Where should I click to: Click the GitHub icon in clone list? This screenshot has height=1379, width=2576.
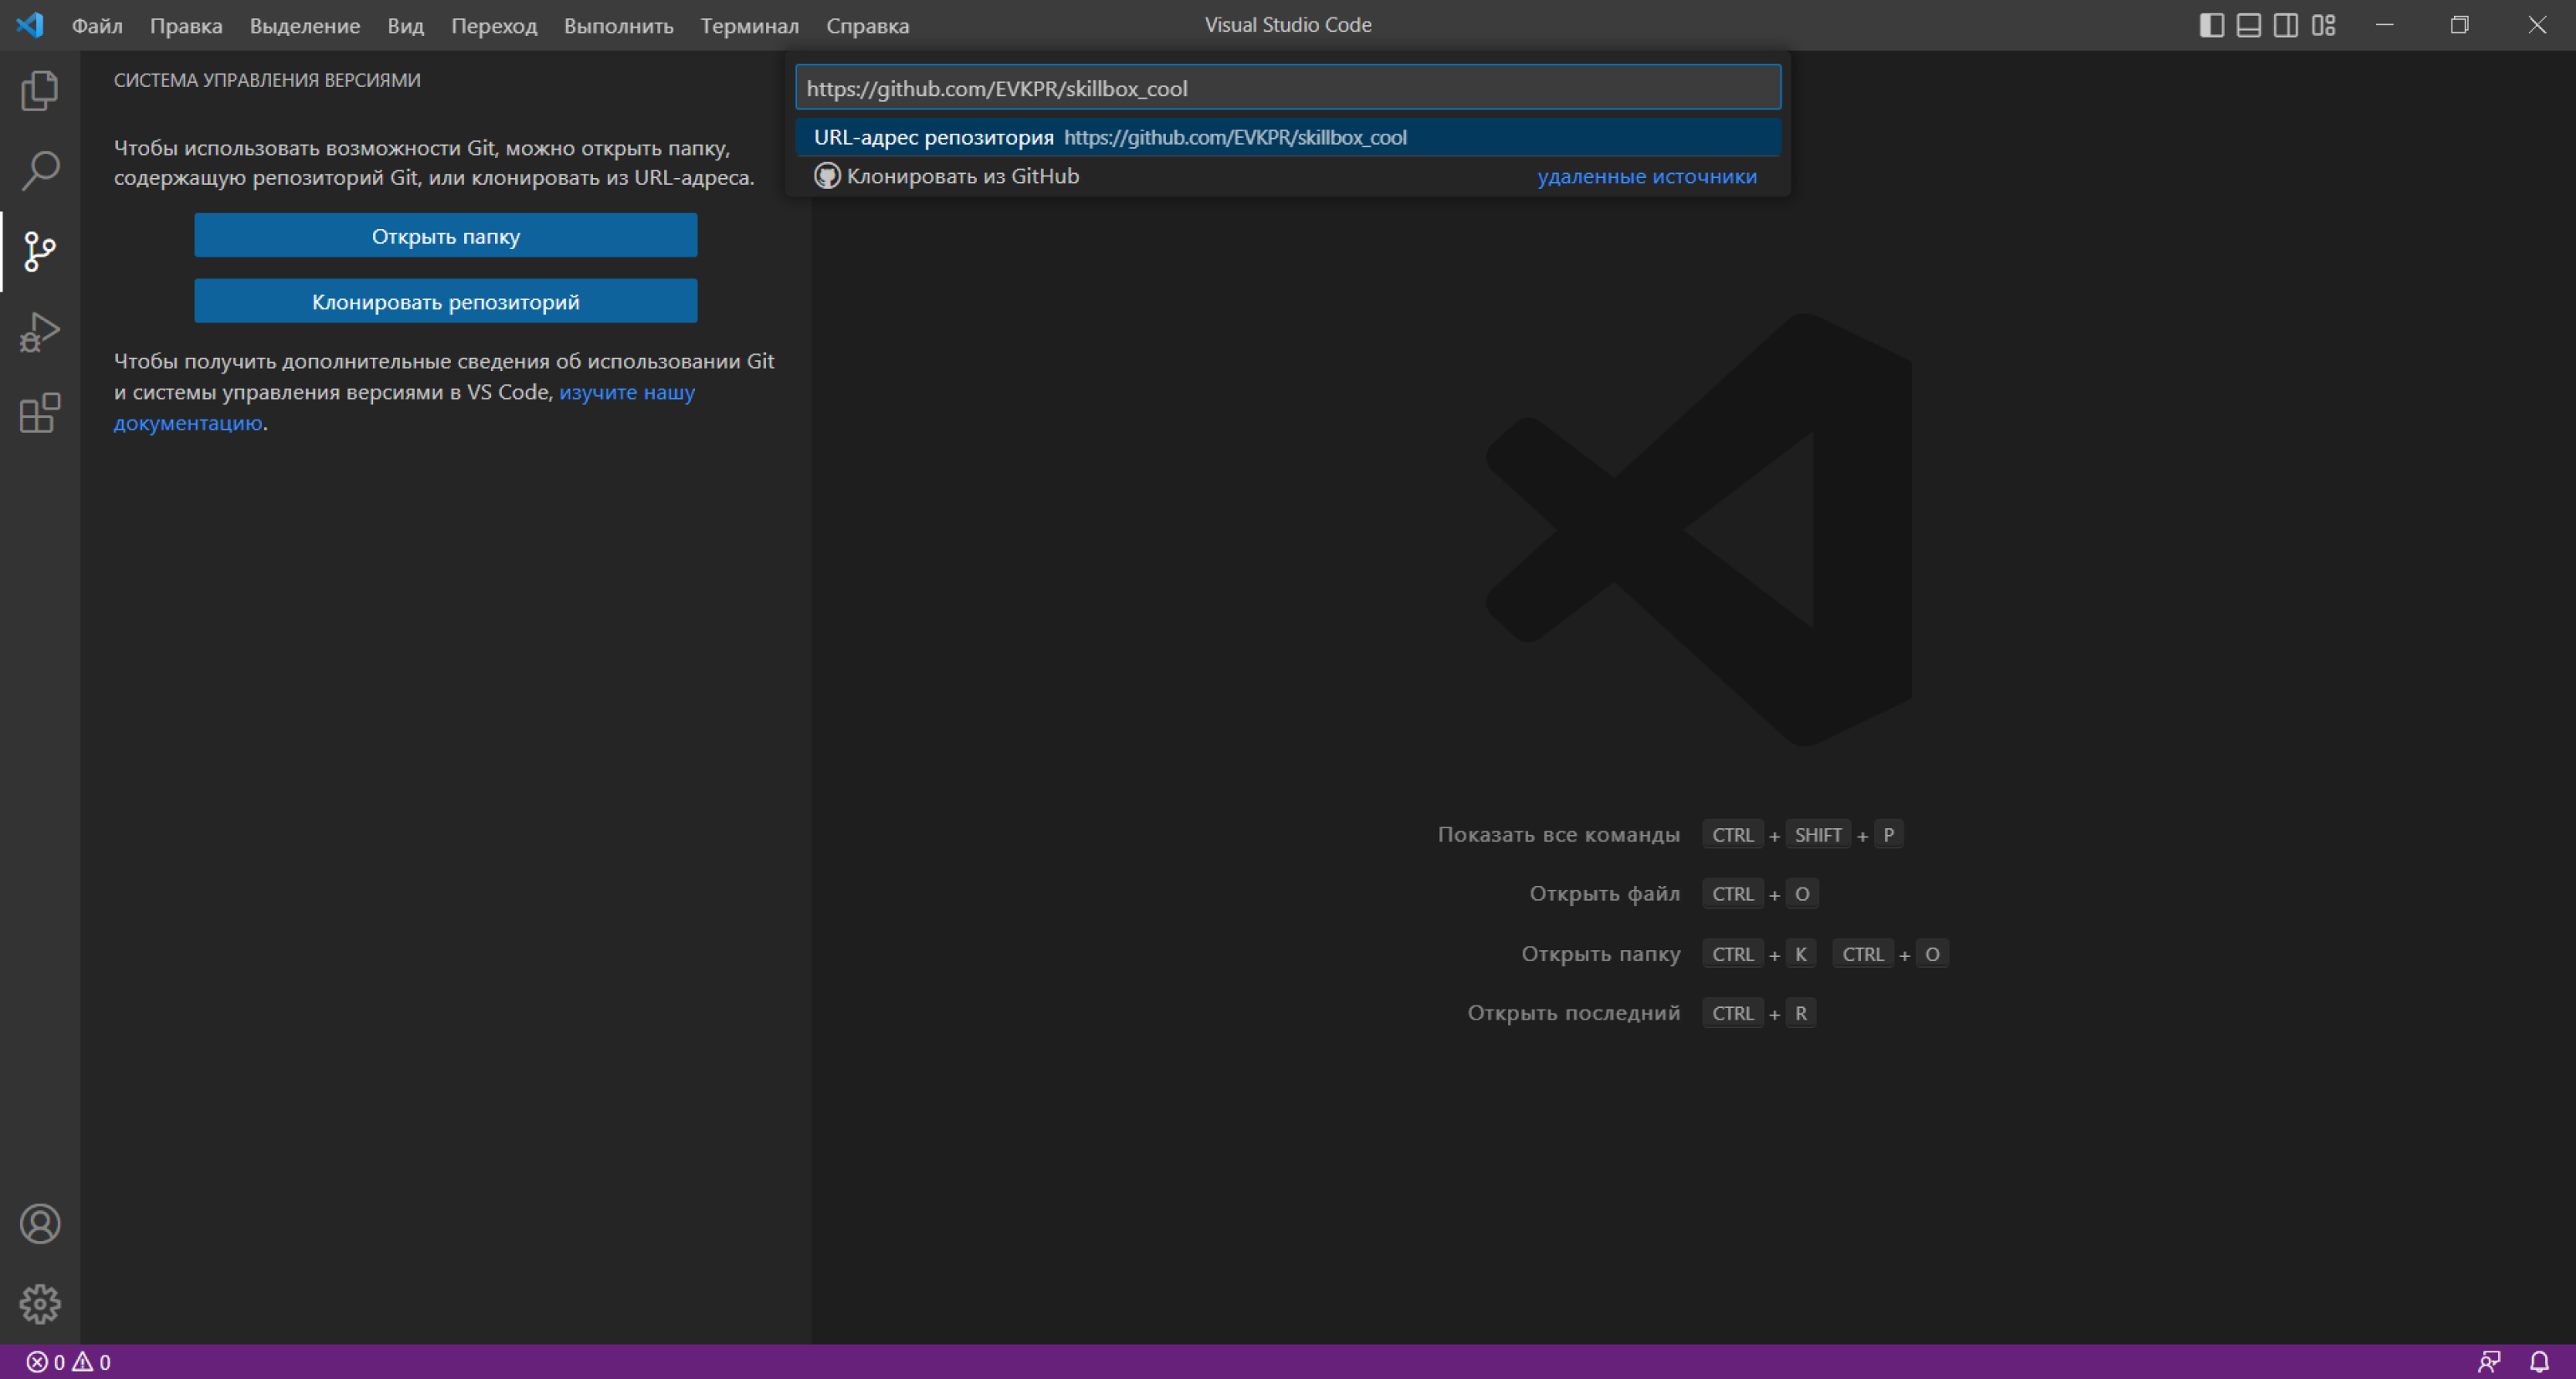(x=827, y=176)
